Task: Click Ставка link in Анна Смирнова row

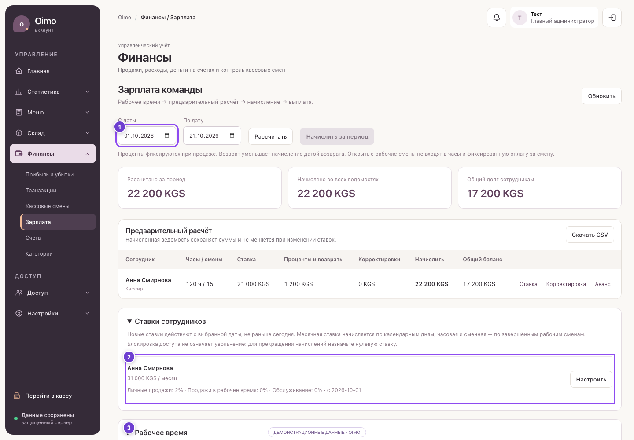Action: 528,284
